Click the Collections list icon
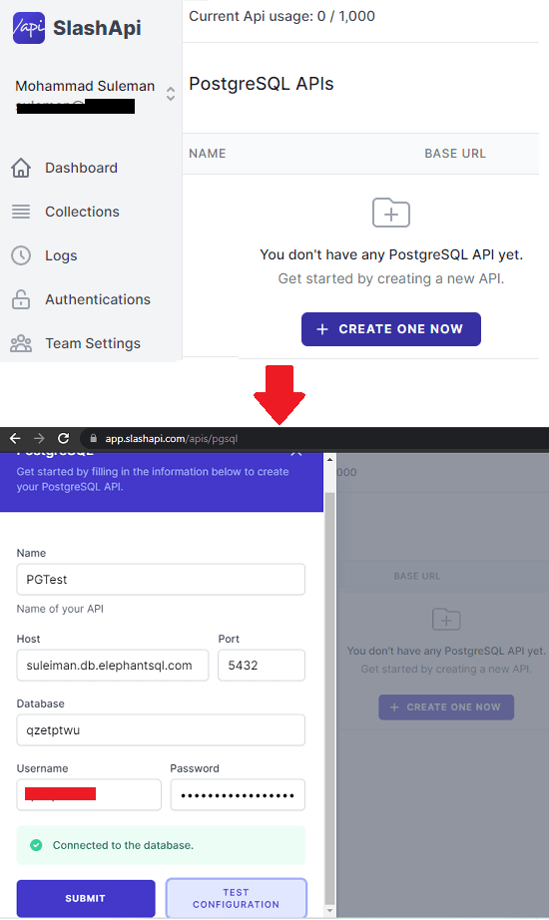 tap(21, 212)
